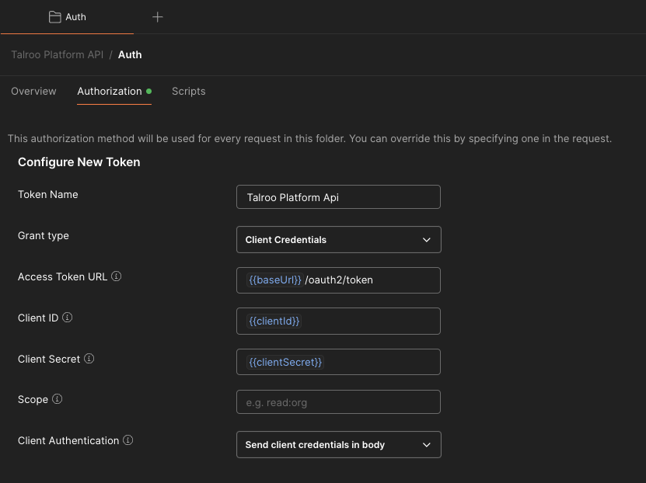Click the Token Name label
This screenshot has height=483, width=646.
click(47, 194)
